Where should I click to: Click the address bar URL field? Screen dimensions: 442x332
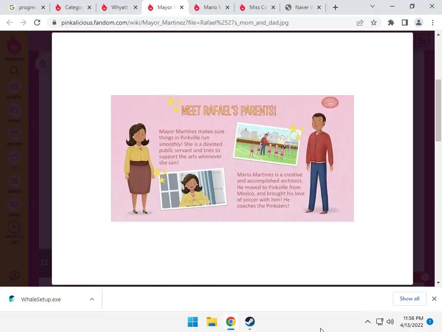click(x=175, y=22)
